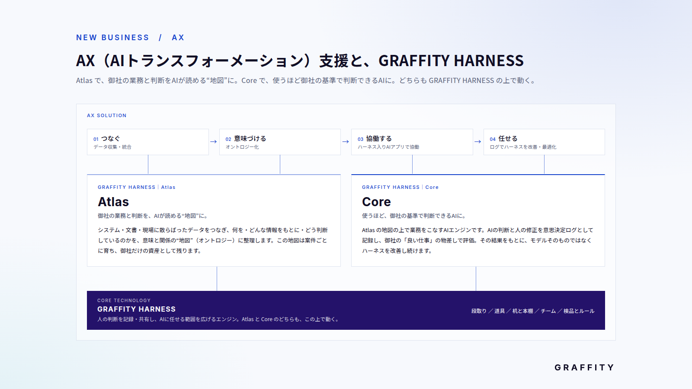Click the arrow between steps 03 and 04
Image resolution: width=692 pixels, height=389 pixels.
click(478, 141)
